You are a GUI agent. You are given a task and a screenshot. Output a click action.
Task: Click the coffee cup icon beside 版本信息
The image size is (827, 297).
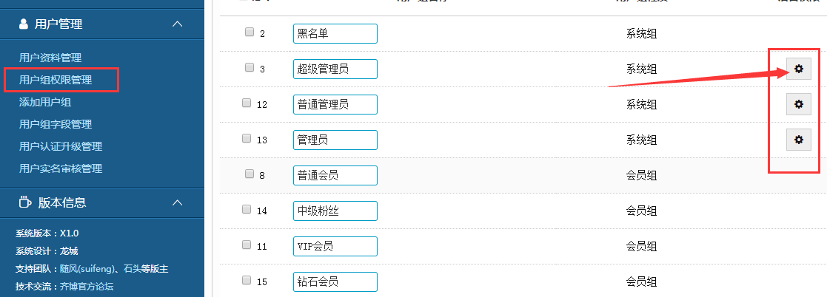pos(24,202)
